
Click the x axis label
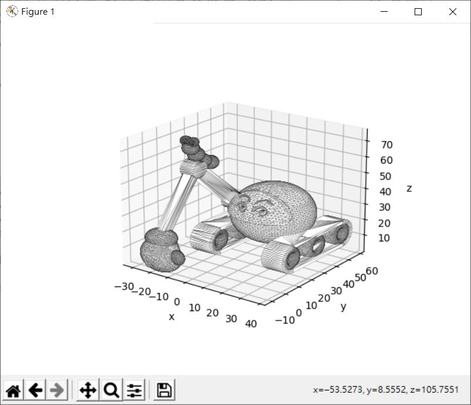[x=171, y=316]
